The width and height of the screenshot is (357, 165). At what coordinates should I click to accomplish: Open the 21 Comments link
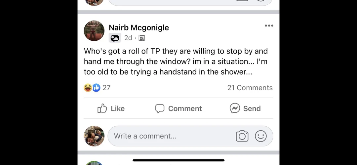(250, 88)
